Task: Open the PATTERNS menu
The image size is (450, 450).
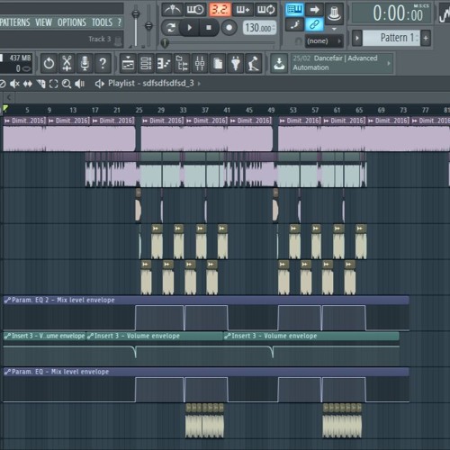Action: (x=15, y=22)
